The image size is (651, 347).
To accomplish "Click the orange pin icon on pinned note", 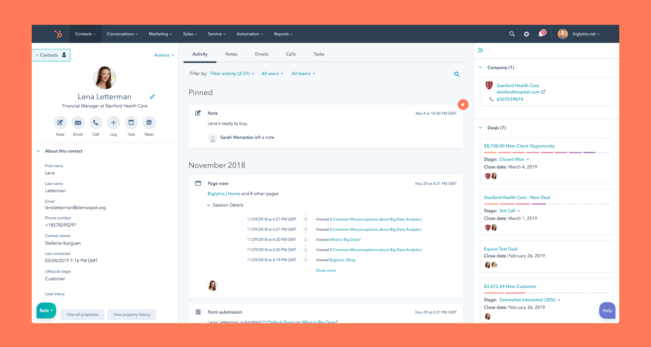I will click(x=463, y=104).
